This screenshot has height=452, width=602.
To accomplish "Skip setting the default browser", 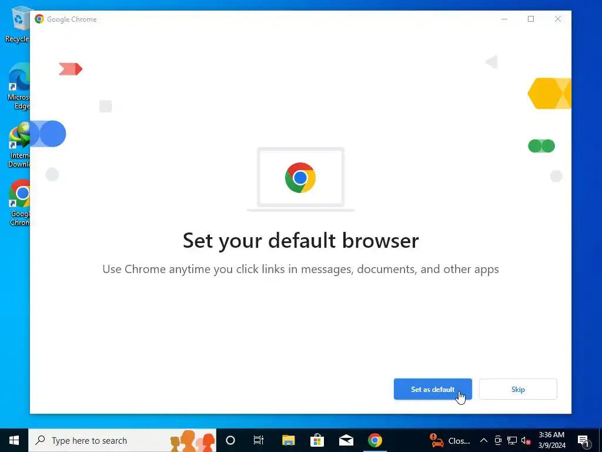I will 518,389.
